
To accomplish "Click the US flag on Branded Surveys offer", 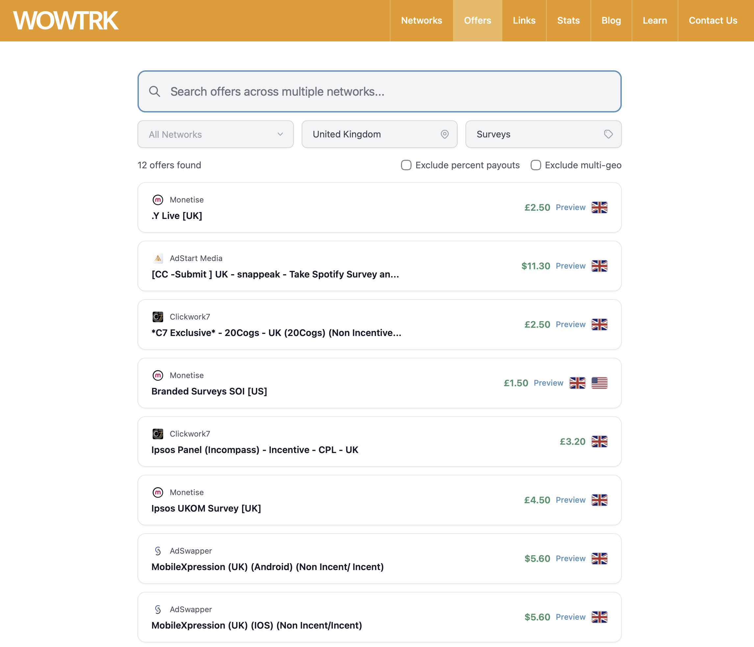I will pyautogui.click(x=599, y=383).
